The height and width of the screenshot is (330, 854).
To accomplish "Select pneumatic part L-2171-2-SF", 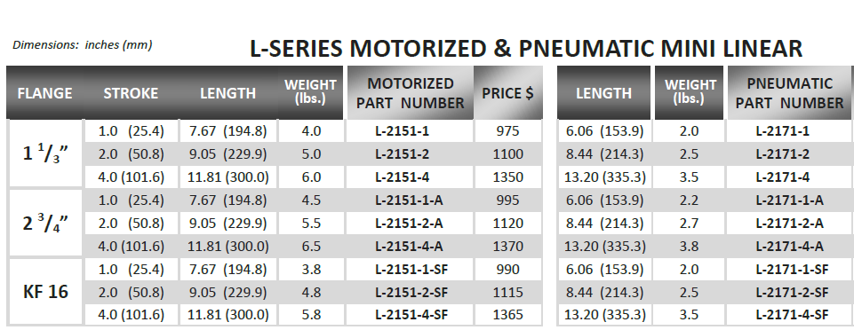I will [793, 292].
